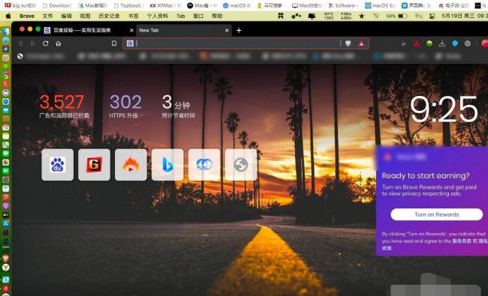Click the globe icon on bookmarks bar
Screen dimensions: 488x296
pyautogui.click(x=20, y=56)
